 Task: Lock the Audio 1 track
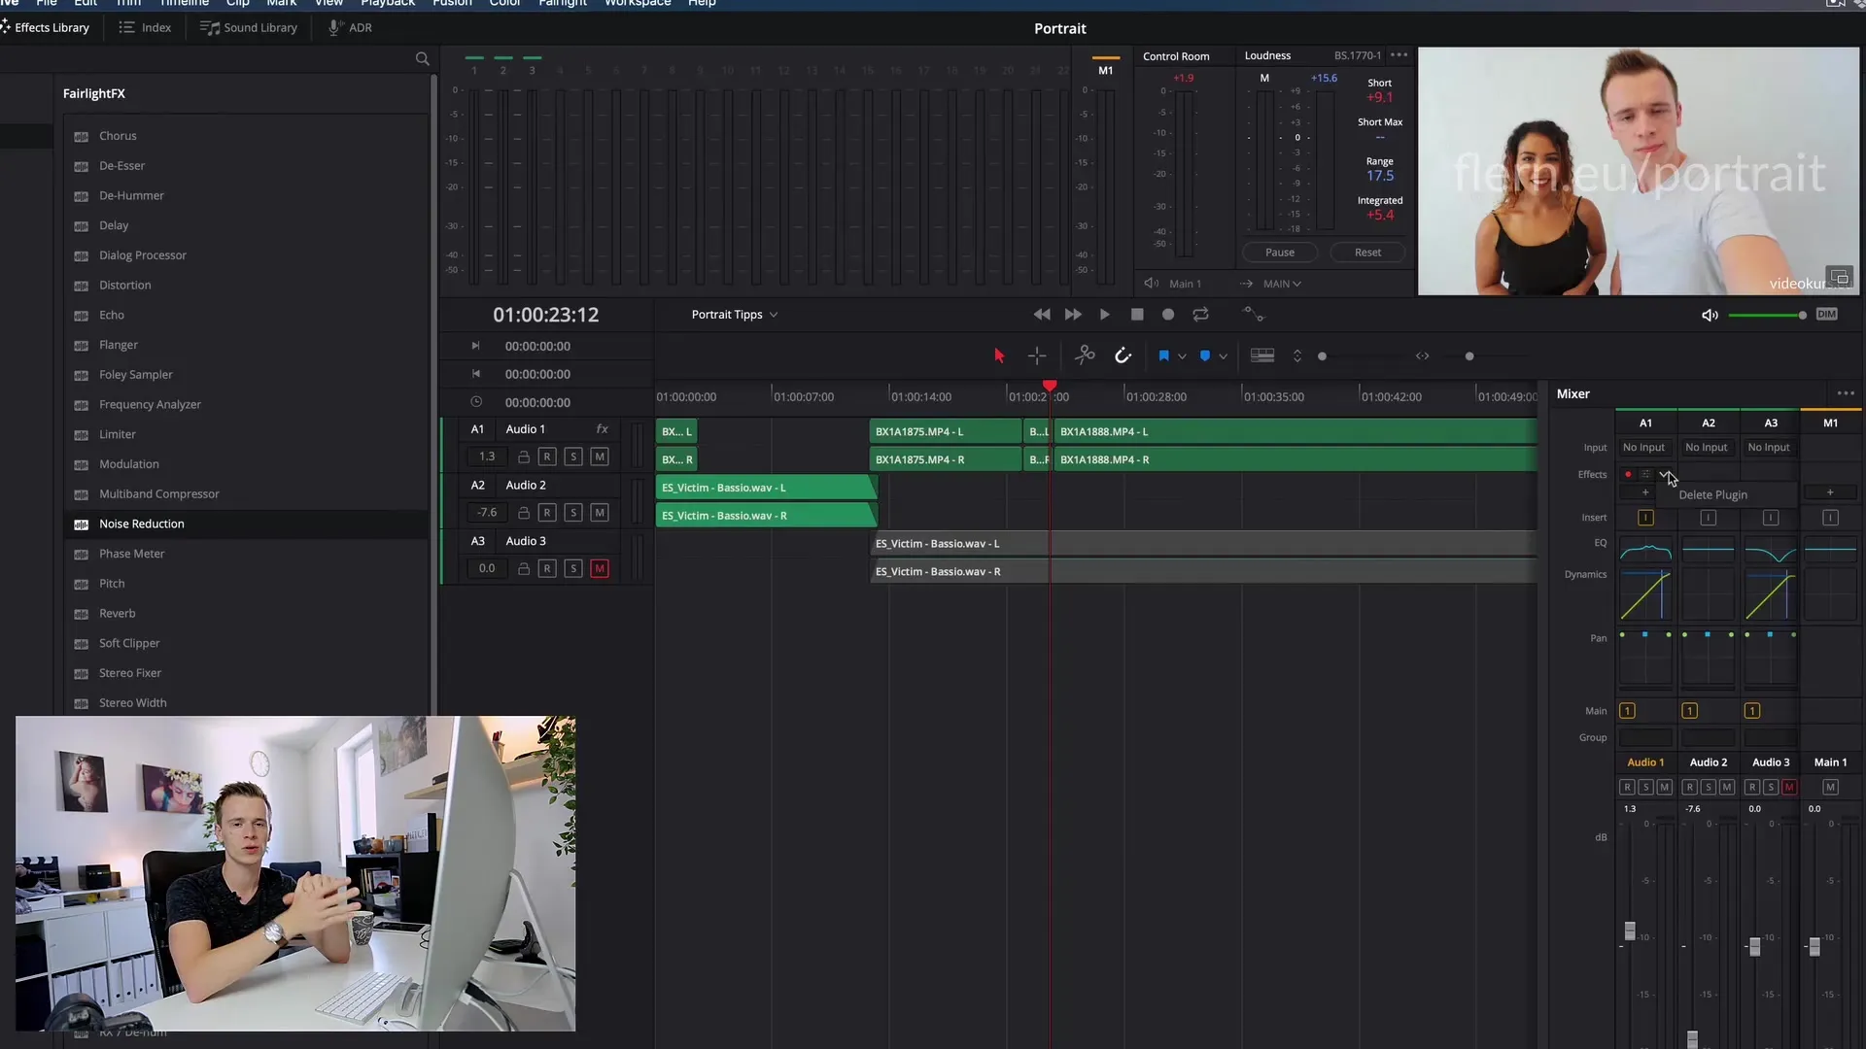[523, 457]
